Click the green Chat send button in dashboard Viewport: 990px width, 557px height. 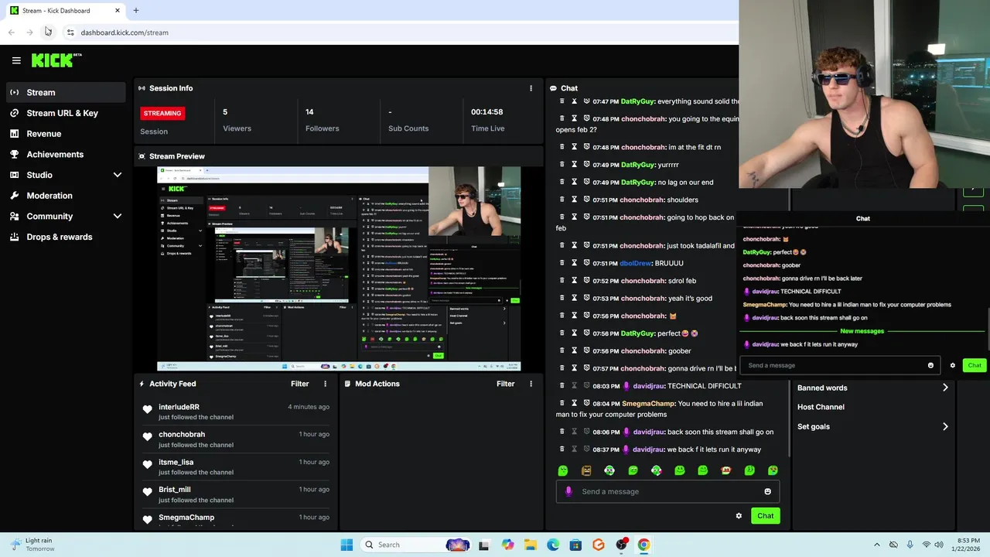coord(765,516)
